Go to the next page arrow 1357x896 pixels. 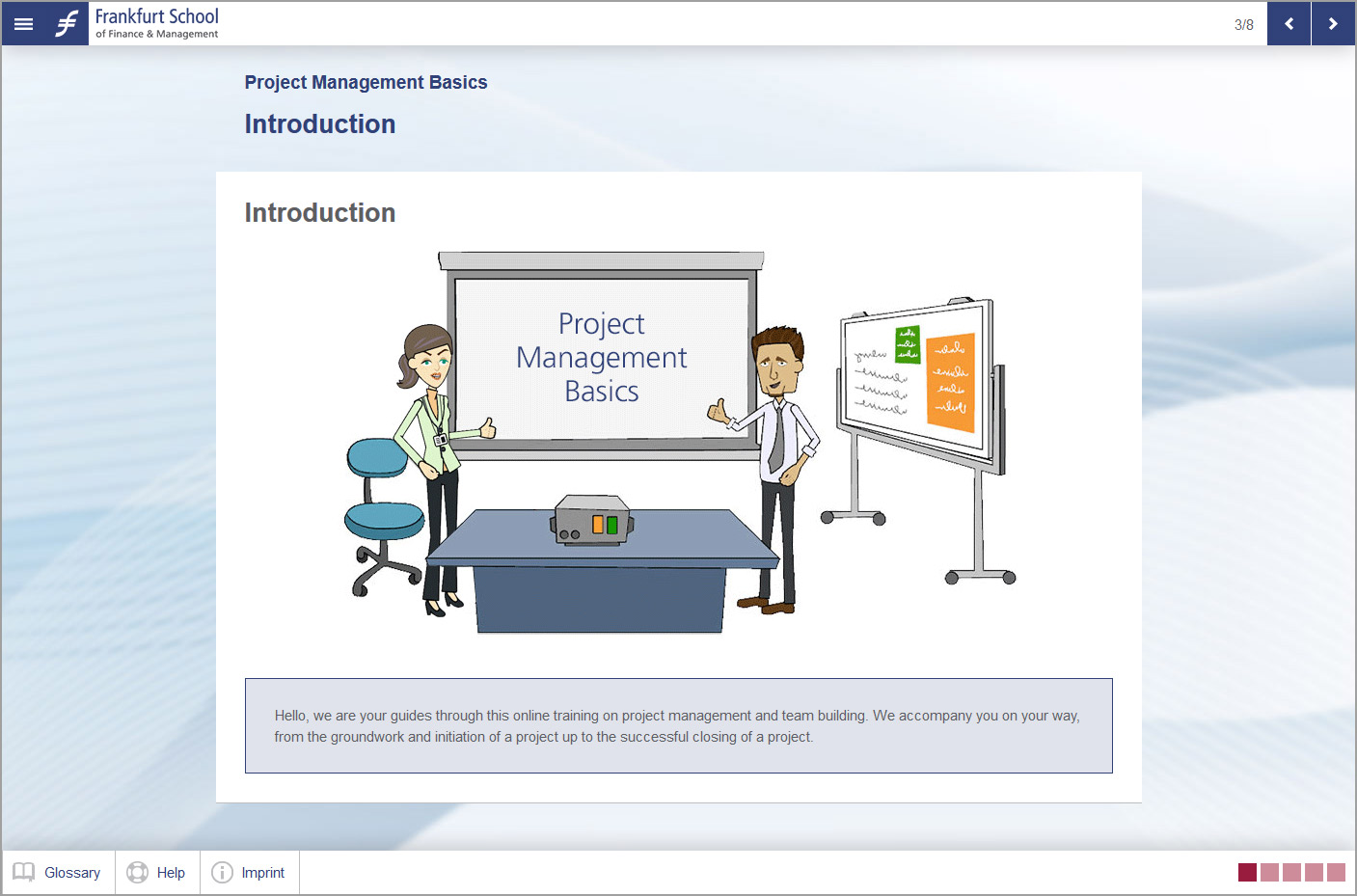(x=1333, y=24)
